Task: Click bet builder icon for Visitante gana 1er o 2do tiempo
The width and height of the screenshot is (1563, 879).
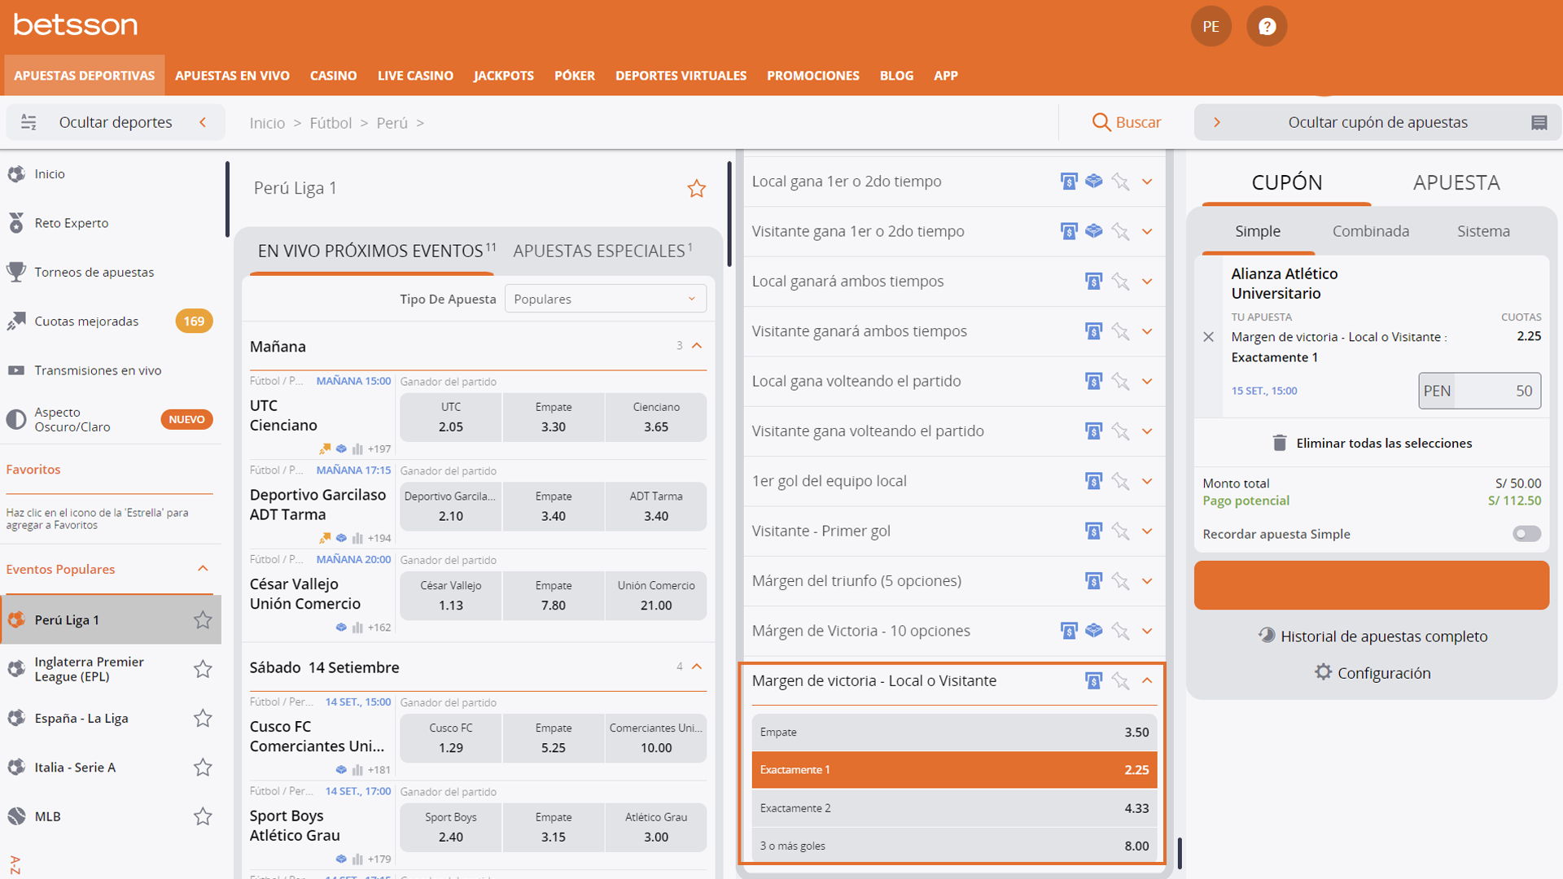Action: tap(1094, 230)
